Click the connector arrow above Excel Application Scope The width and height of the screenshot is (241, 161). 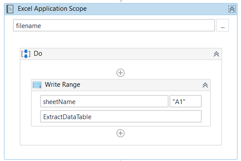[121, 1]
